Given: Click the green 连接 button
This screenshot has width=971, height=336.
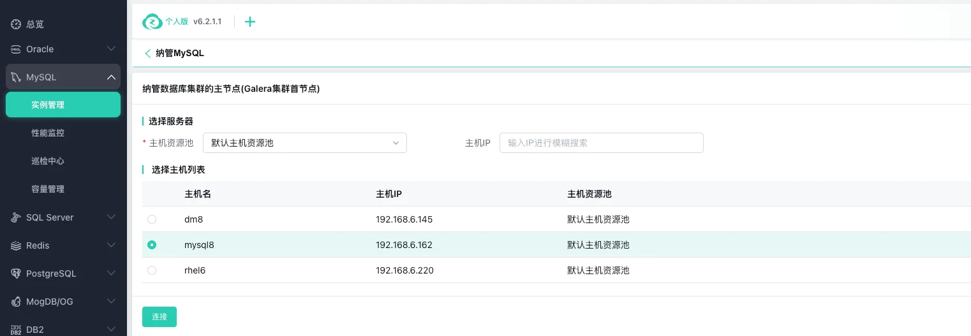Looking at the screenshot, I should point(159,317).
